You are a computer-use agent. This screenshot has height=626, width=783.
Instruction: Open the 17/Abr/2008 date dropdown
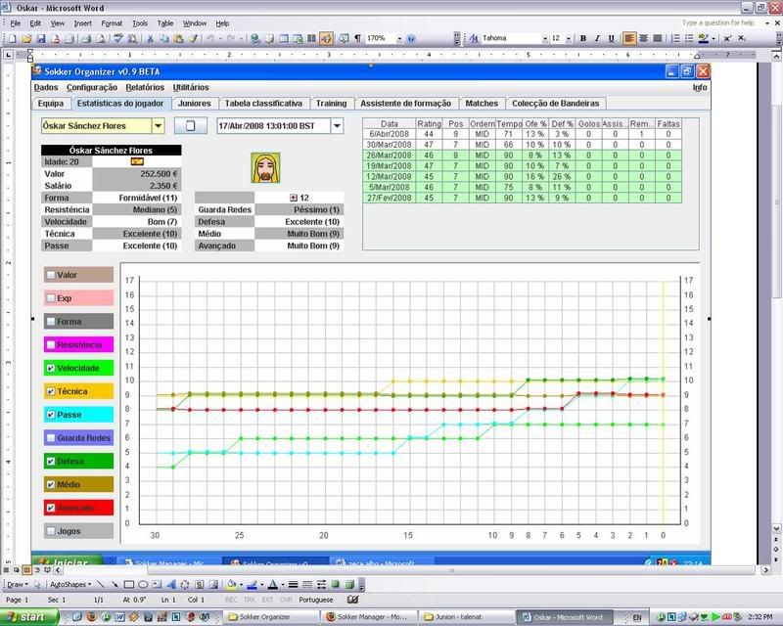coord(337,126)
